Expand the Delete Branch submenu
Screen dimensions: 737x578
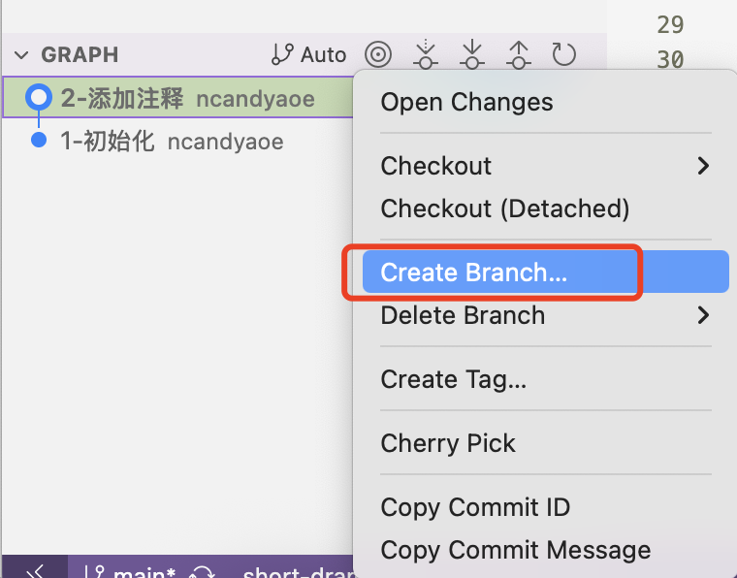point(544,315)
